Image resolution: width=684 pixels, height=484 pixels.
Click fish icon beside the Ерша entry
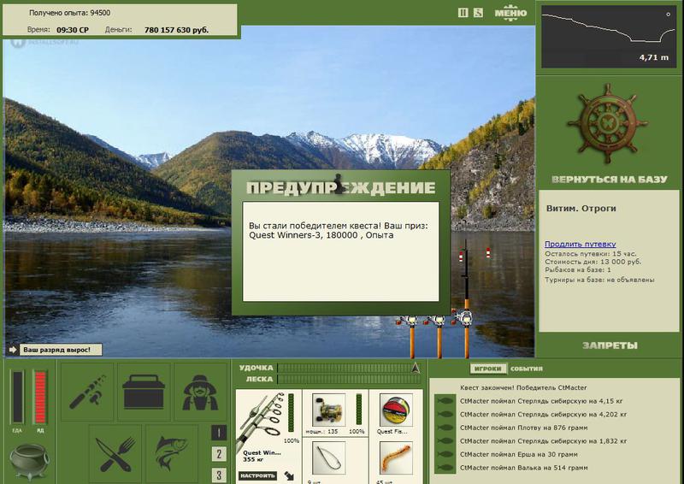(445, 454)
